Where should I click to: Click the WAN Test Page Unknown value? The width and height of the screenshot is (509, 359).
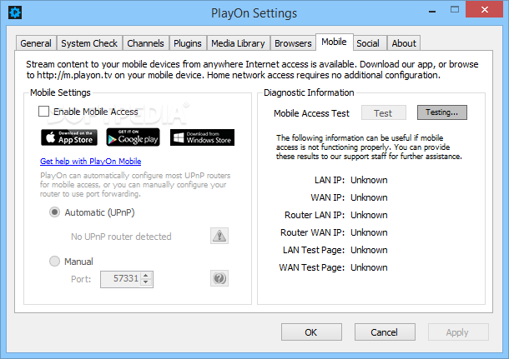[x=369, y=267]
